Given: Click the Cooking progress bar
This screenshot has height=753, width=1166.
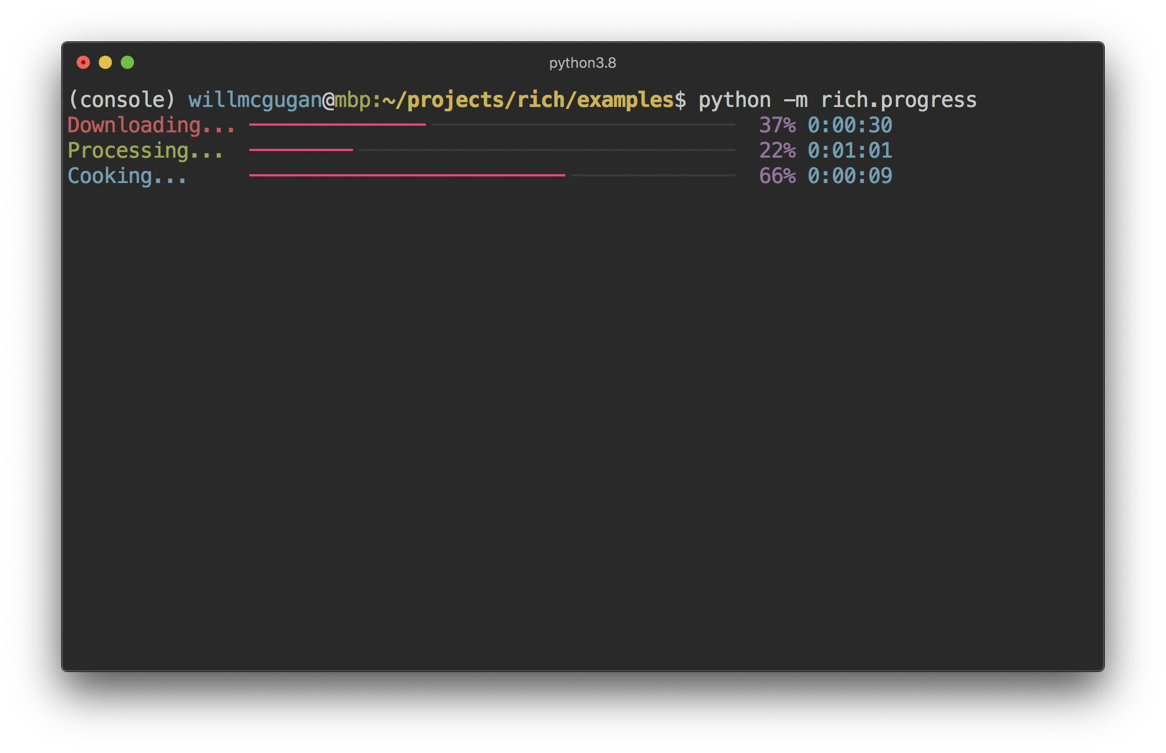Looking at the screenshot, I should coord(492,175).
